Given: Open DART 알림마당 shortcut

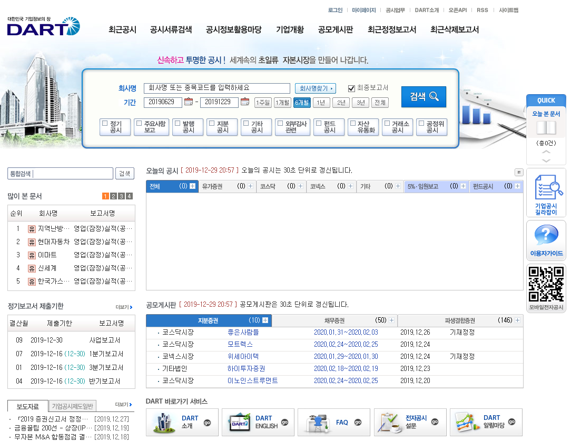Looking at the screenshot, I should pyautogui.click(x=486, y=423).
